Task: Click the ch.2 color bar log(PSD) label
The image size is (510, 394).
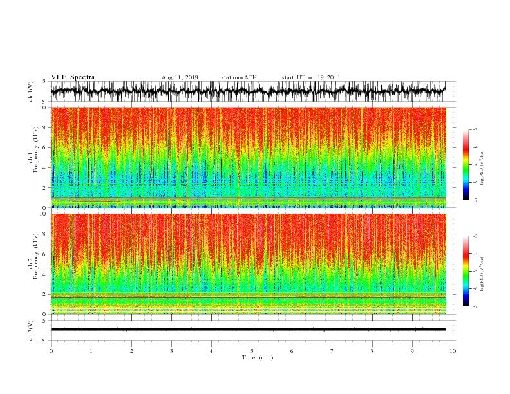Action: (x=482, y=274)
